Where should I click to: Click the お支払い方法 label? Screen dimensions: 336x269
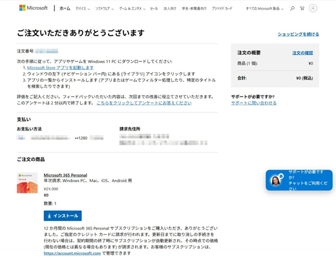pos(29,129)
